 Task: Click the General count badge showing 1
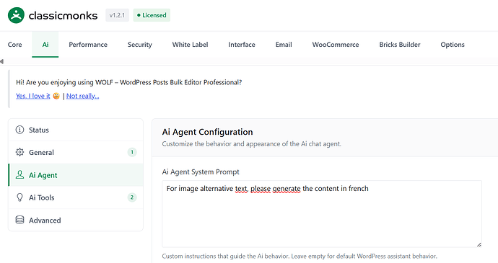pos(132,152)
